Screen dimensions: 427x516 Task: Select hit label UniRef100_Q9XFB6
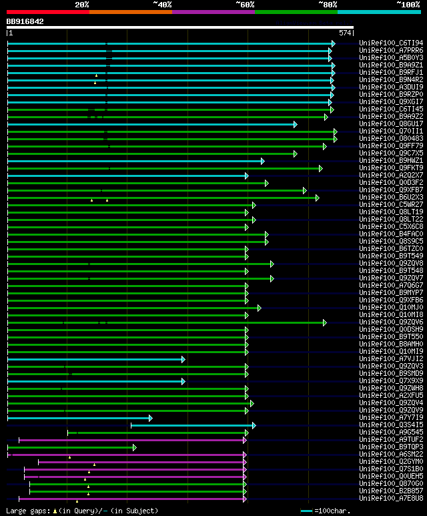(391, 300)
